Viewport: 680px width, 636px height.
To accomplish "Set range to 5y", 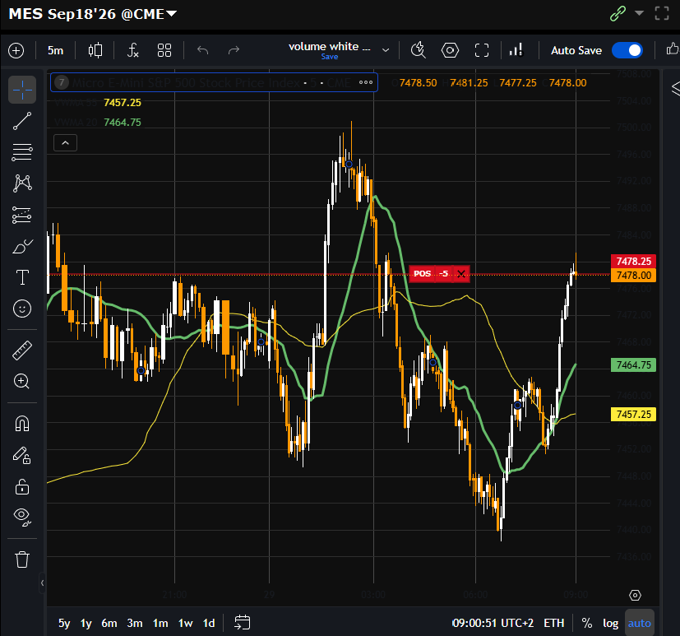I will (64, 624).
